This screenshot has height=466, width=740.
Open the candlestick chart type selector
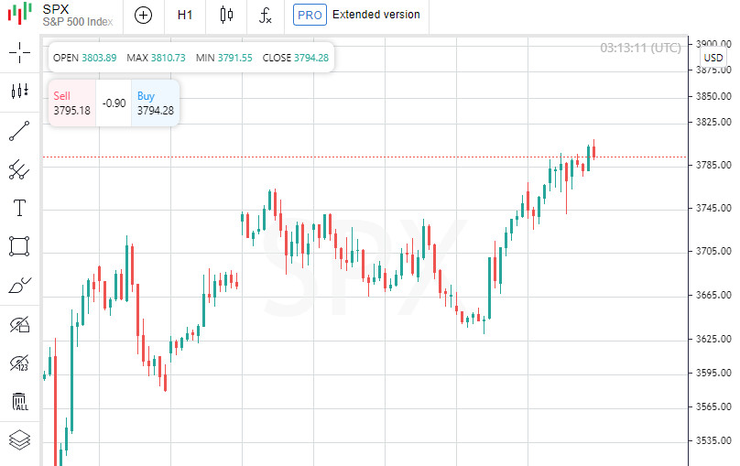click(226, 15)
